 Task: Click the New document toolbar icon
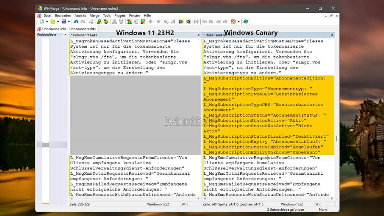(x=42, y=21)
